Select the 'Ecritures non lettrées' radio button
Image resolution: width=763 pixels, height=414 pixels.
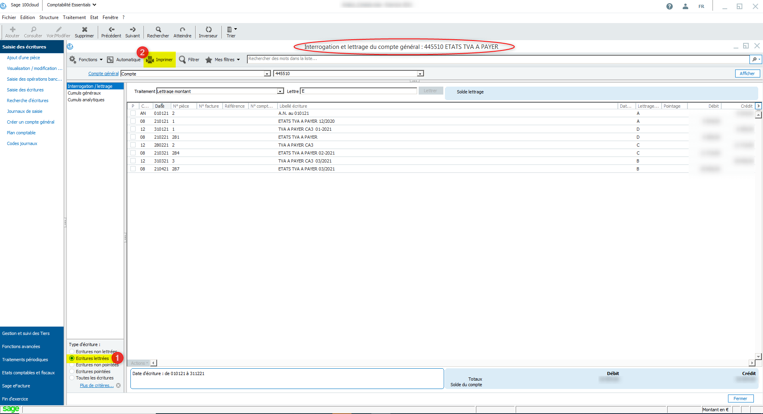click(x=72, y=352)
